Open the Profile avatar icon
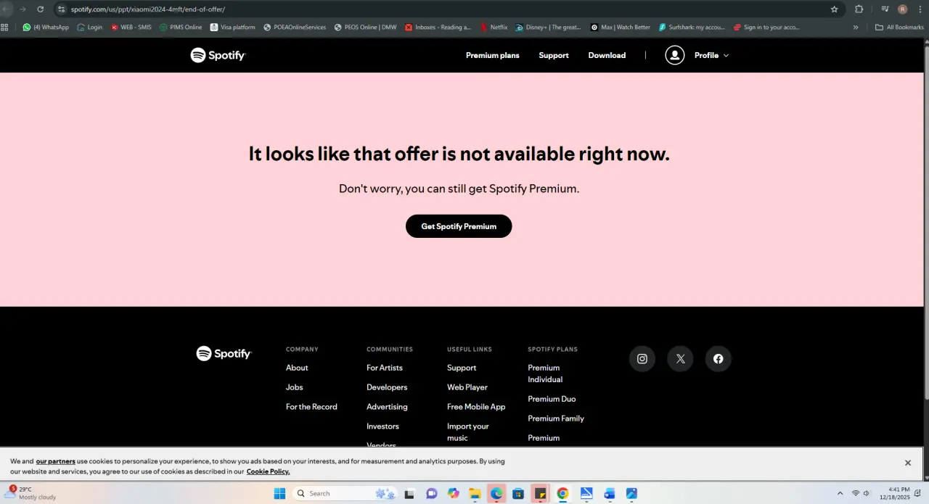This screenshot has height=504, width=929. pyautogui.click(x=675, y=55)
